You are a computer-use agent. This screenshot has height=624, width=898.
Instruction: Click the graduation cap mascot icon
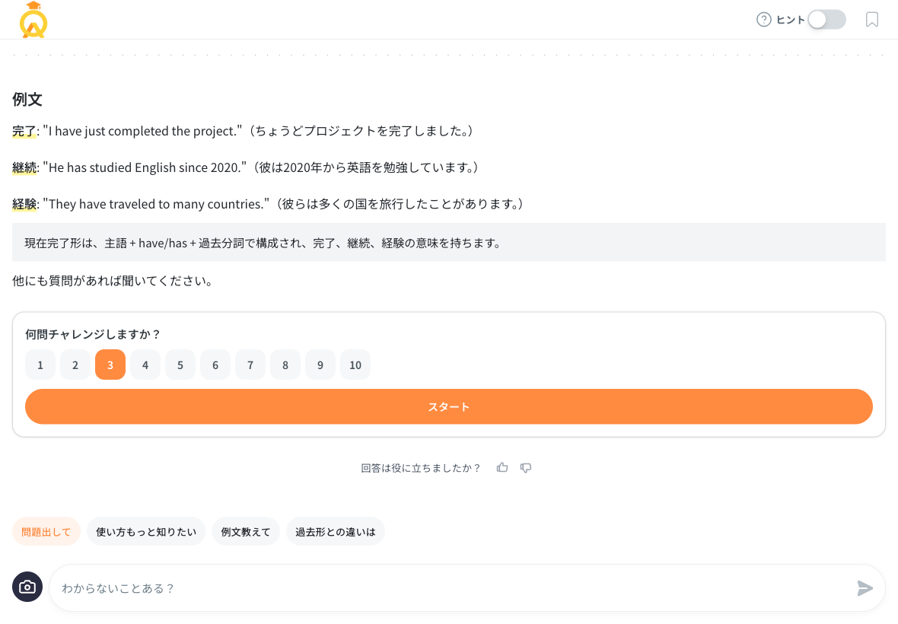[33, 20]
